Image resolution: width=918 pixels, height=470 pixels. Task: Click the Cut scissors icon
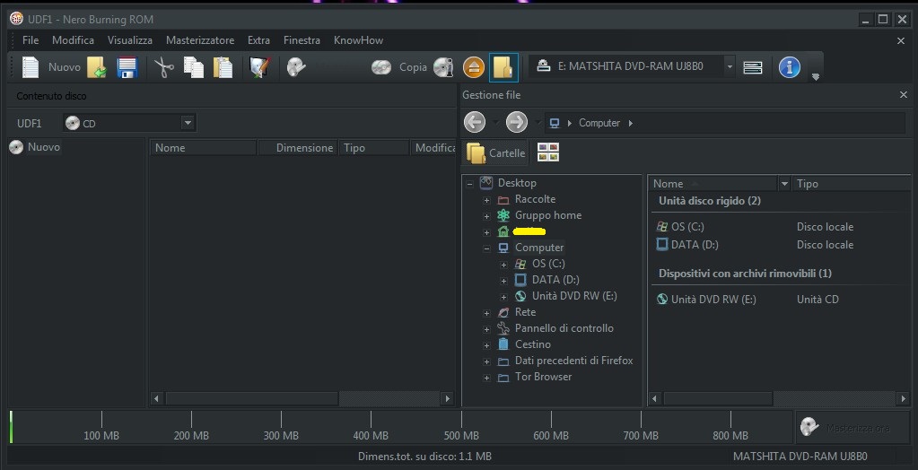[164, 67]
